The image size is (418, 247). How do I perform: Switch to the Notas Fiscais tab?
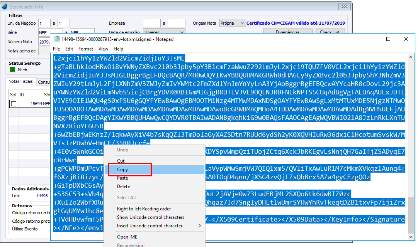[x=20, y=81]
